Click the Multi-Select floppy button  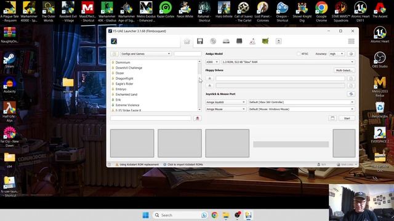tap(344, 71)
